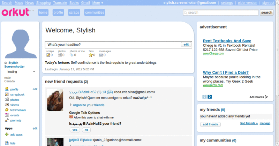
Task: Click the profile icon in left sidebar
Action: 7,89
